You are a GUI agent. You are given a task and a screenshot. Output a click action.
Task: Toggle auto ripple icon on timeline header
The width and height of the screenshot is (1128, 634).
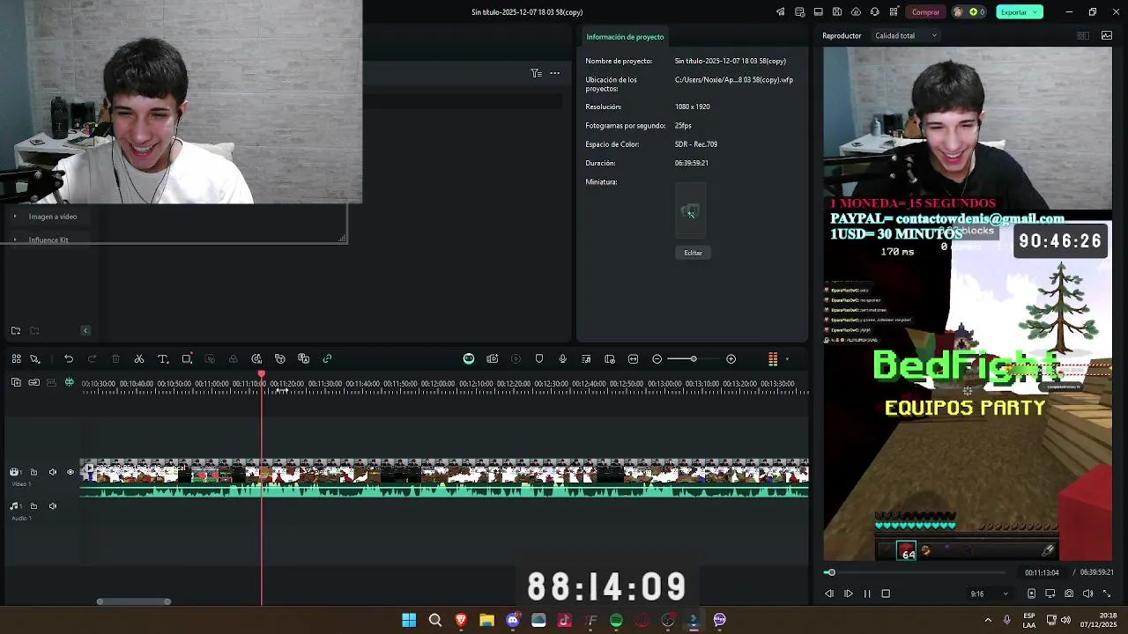click(x=51, y=382)
